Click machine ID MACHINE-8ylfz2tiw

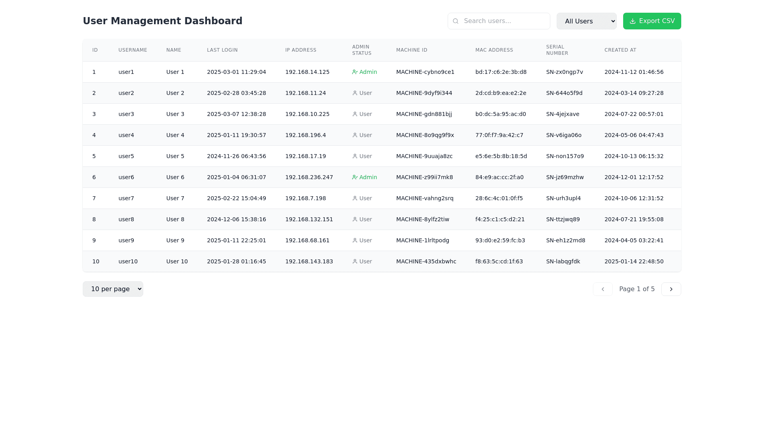(422, 219)
